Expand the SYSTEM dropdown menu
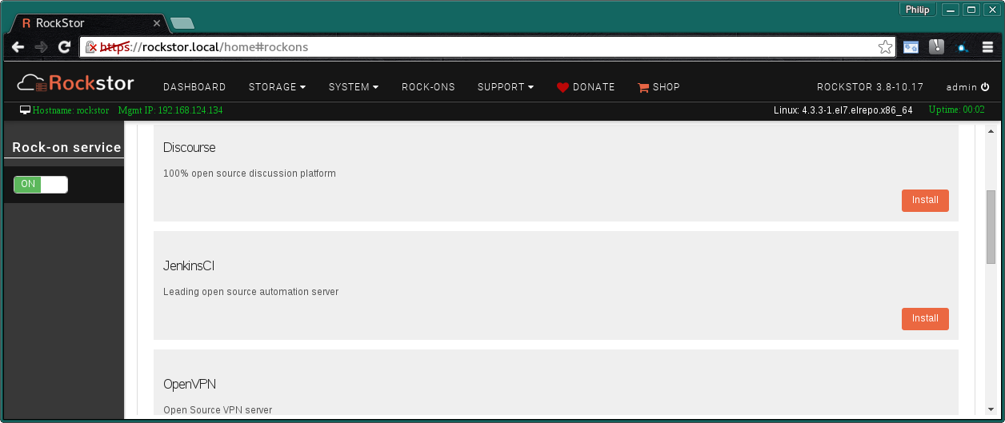1005x423 pixels. (354, 87)
